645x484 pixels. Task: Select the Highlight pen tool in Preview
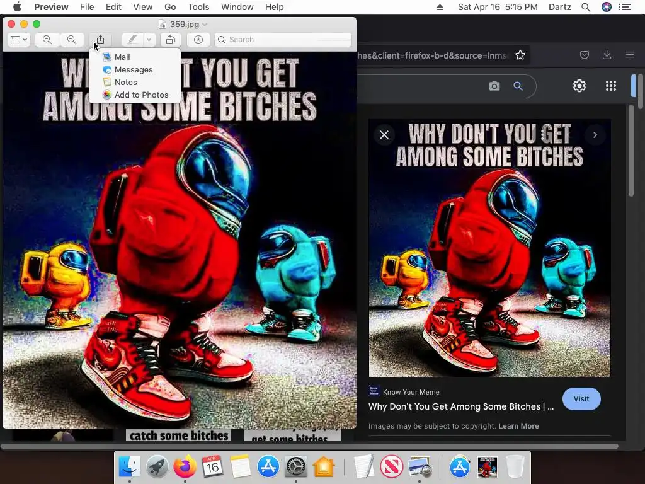click(132, 40)
